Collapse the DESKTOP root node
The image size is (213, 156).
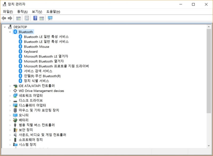pyautogui.click(x=5, y=27)
